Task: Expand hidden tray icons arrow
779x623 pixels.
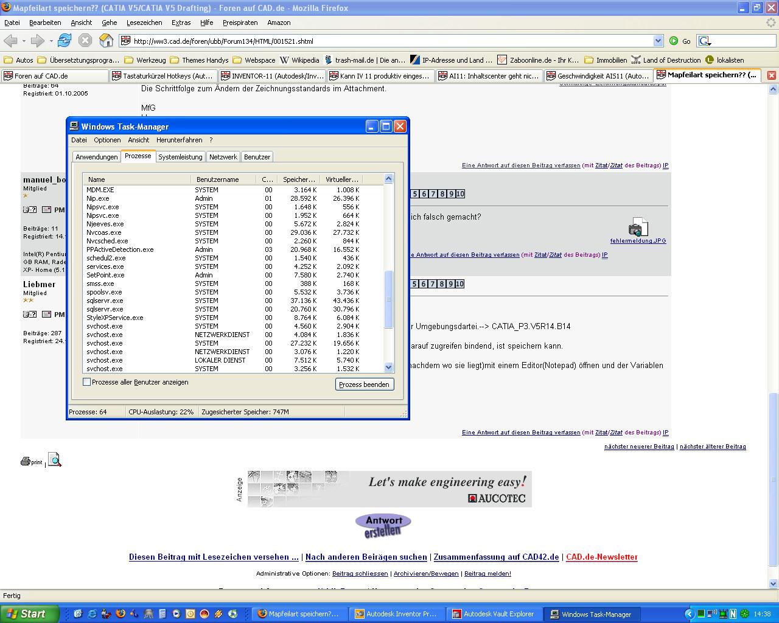Action: [690, 614]
